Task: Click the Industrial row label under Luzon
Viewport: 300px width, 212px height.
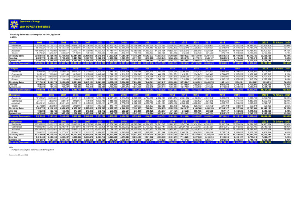Action: 16,50
